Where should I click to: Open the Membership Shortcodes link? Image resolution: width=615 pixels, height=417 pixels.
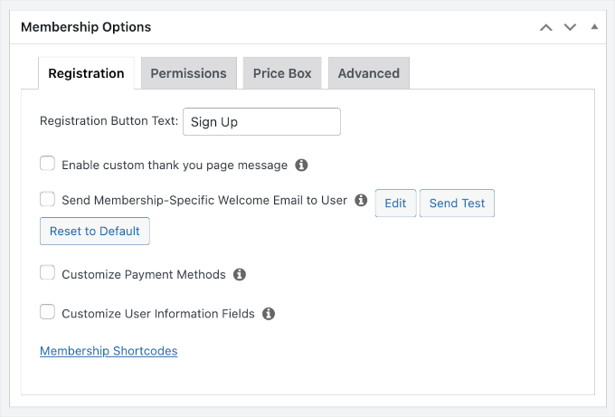[x=109, y=351]
